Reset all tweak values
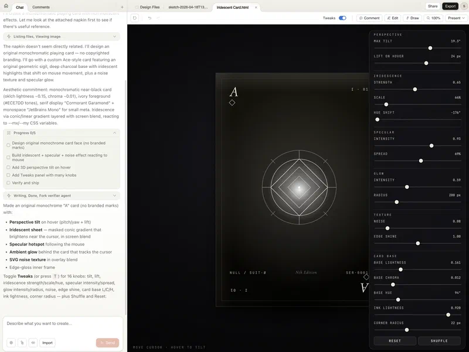 pyautogui.click(x=395, y=341)
